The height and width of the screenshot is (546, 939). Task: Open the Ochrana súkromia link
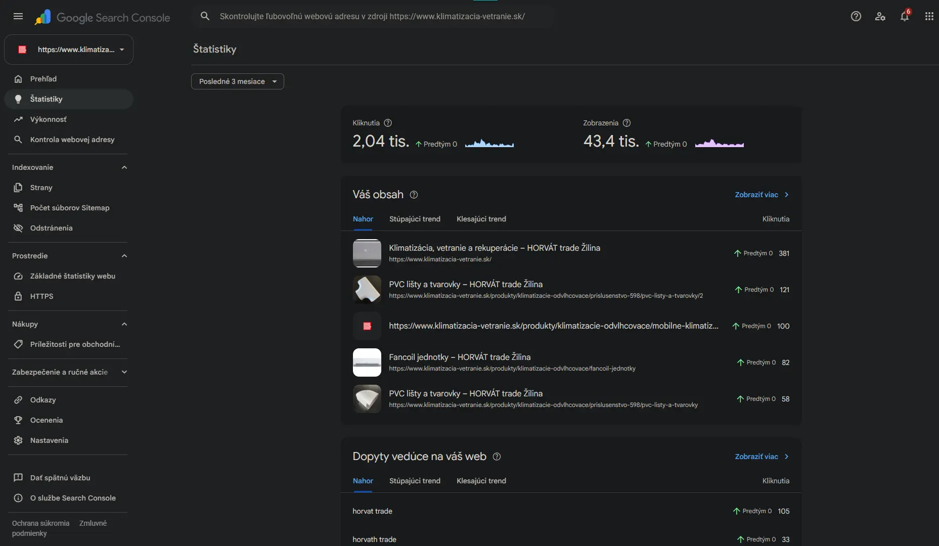[x=40, y=523]
